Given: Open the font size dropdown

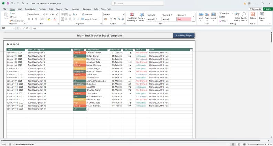Looking at the screenshot, I should [50, 14].
